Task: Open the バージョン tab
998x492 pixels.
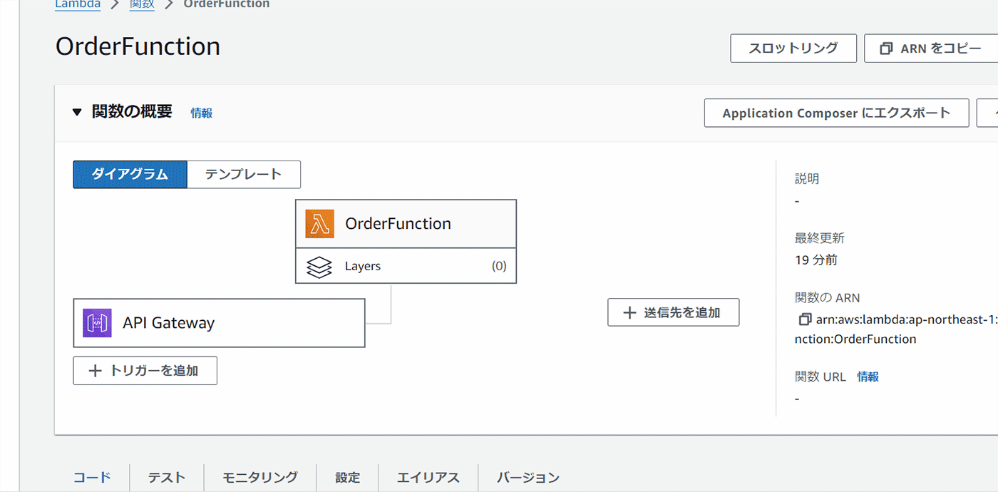Action: (528, 478)
